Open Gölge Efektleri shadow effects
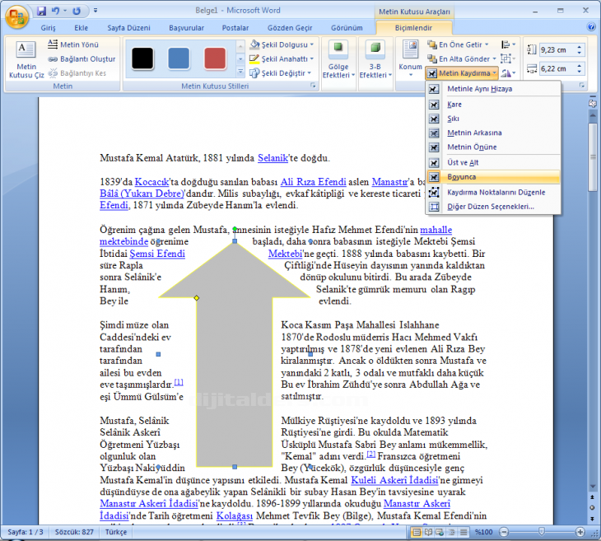 (338, 59)
